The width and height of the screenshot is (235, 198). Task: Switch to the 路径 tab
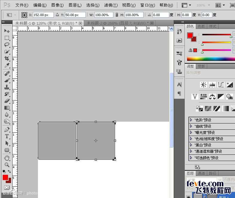213,173
